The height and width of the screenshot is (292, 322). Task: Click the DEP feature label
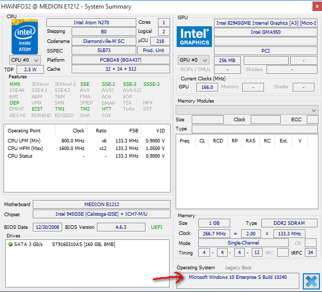tap(14, 103)
